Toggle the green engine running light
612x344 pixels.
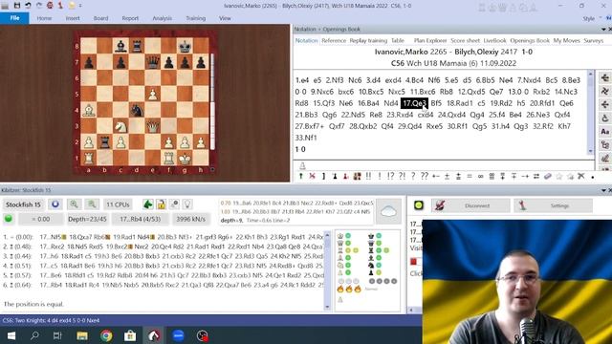(9, 219)
